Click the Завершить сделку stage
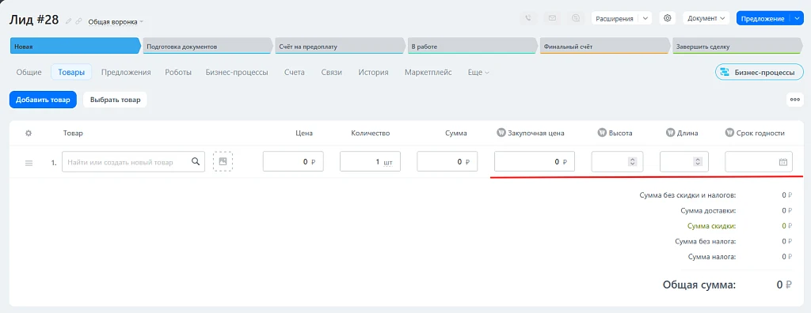 (737, 46)
